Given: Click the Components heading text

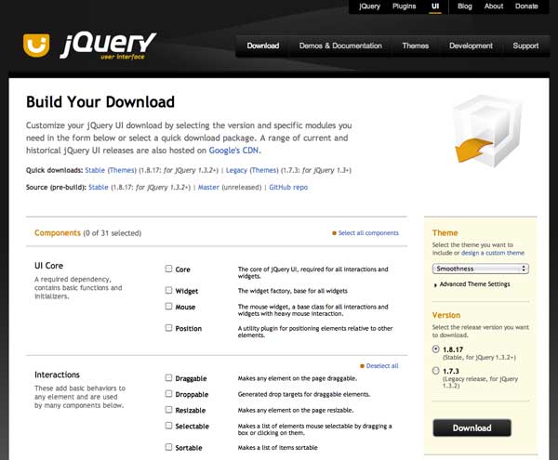Looking at the screenshot, I should pos(58,233).
